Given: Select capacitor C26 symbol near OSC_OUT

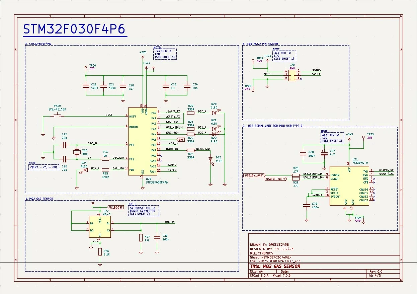Looking at the screenshot, I should 65,159.
